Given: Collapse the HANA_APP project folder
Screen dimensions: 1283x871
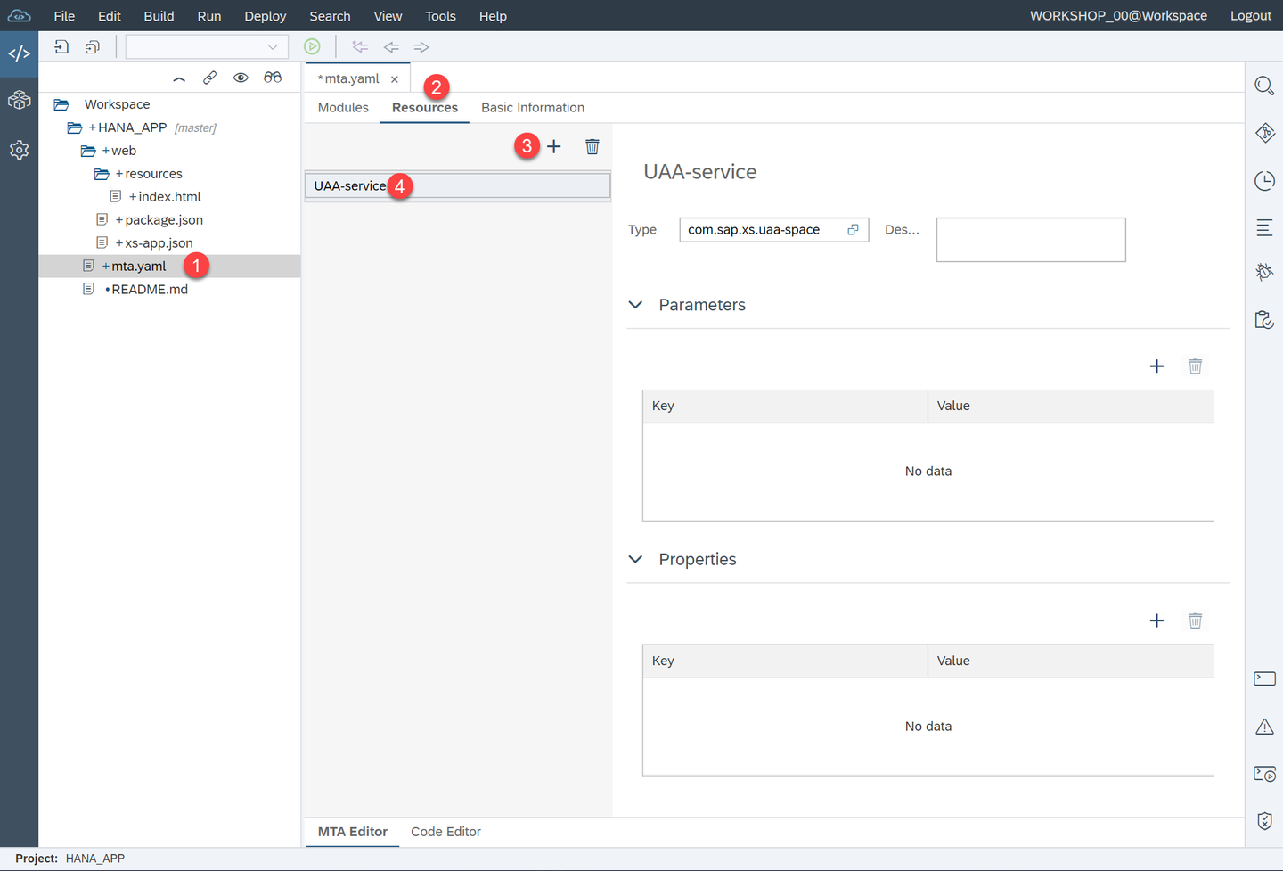Looking at the screenshot, I should pyautogui.click(x=75, y=127).
